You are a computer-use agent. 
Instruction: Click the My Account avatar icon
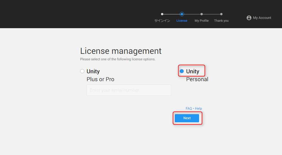tap(249, 18)
